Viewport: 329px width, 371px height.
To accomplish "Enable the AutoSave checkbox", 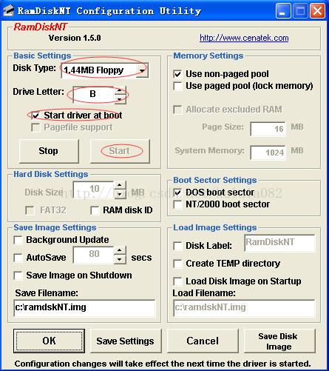I will pos(18,258).
